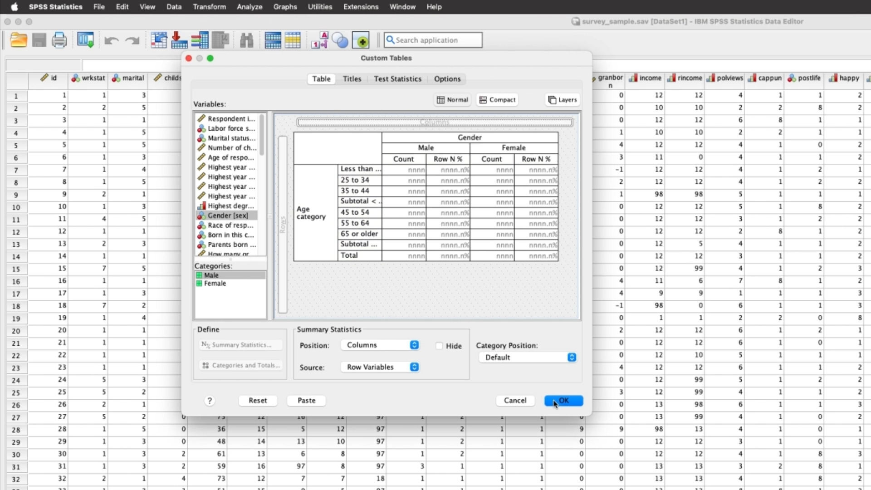
Task: Click the Select cases grid icon
Action: click(293, 40)
